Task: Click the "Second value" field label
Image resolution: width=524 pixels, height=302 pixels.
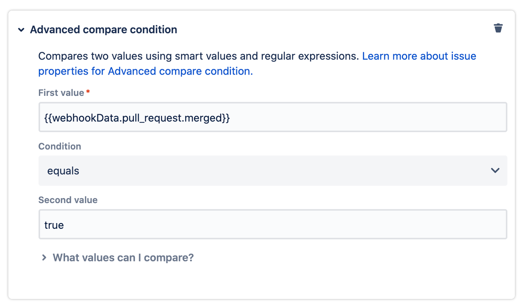Action: (68, 200)
